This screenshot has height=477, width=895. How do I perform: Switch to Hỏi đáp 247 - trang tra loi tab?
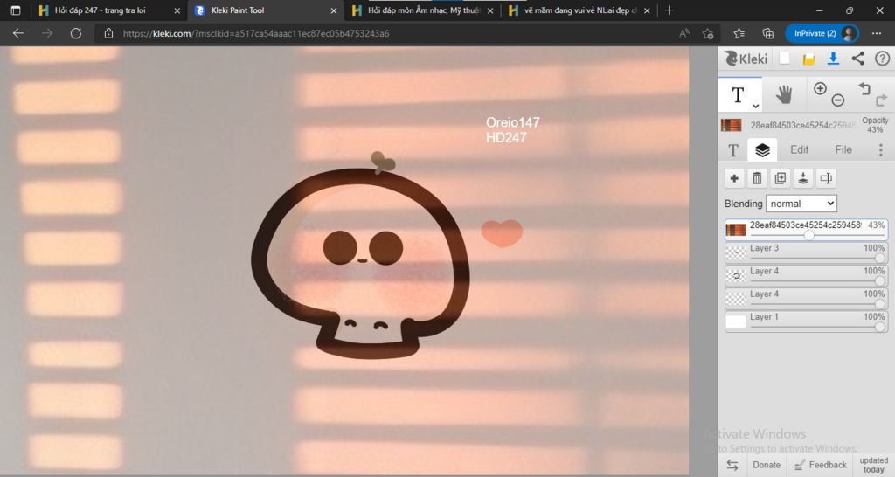pos(100,10)
